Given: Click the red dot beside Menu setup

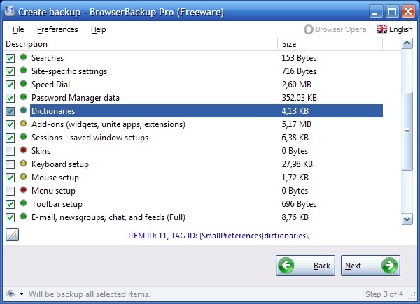Looking at the screenshot, I should coord(24,190).
